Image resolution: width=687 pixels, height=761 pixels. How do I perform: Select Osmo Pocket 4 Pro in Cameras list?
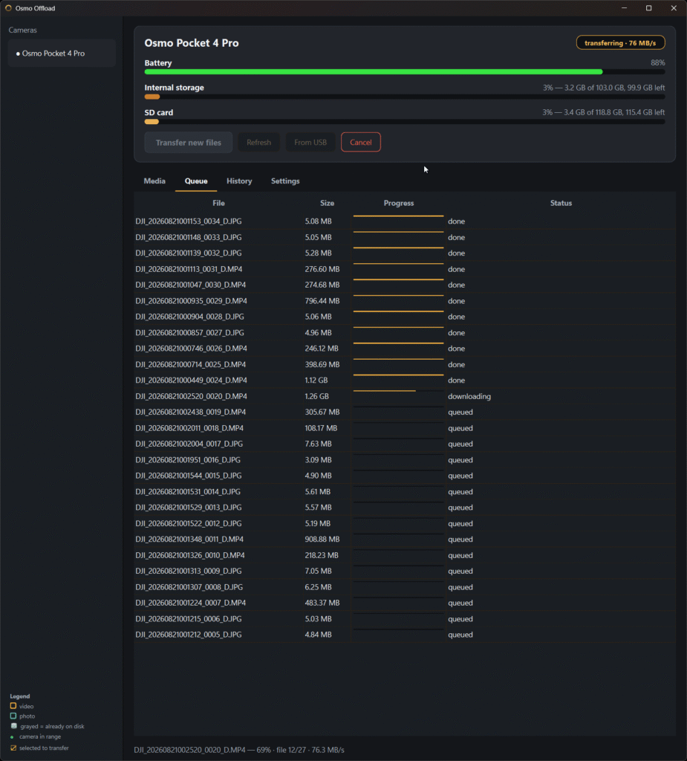point(62,54)
